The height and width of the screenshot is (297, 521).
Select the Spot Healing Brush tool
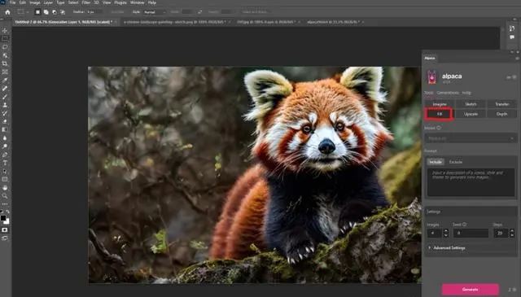click(x=5, y=89)
